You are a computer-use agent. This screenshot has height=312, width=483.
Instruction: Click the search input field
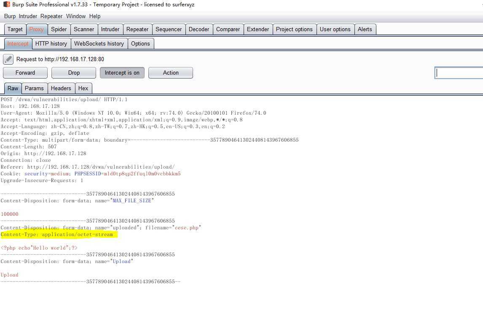tap(459, 73)
